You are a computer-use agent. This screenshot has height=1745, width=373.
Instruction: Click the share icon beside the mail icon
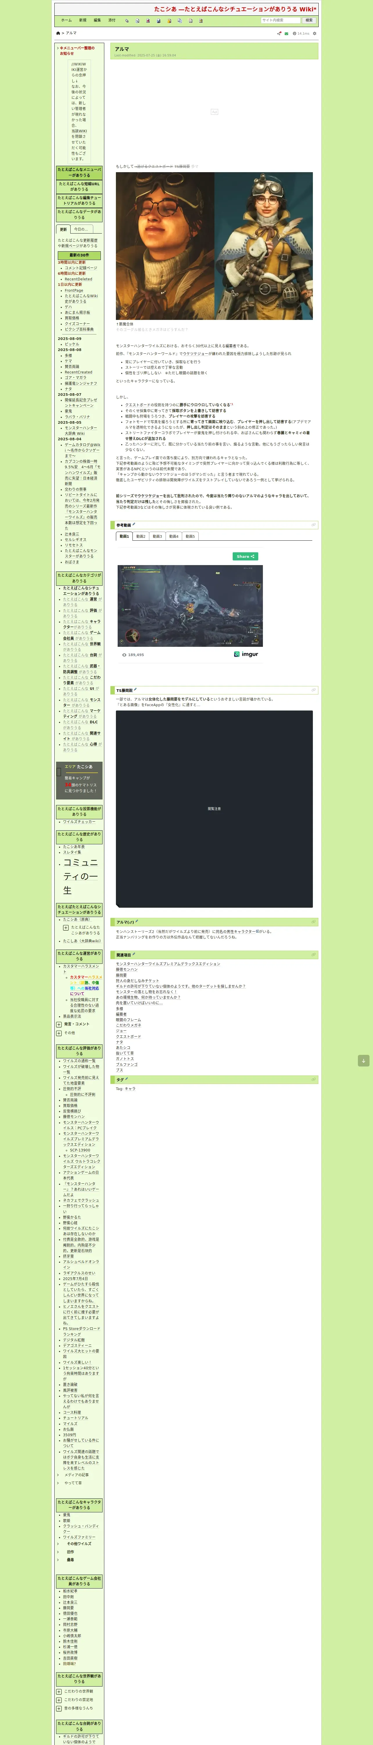[x=279, y=33]
